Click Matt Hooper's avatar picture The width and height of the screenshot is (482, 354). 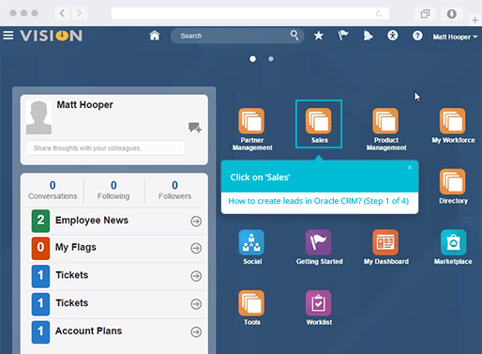point(38,117)
